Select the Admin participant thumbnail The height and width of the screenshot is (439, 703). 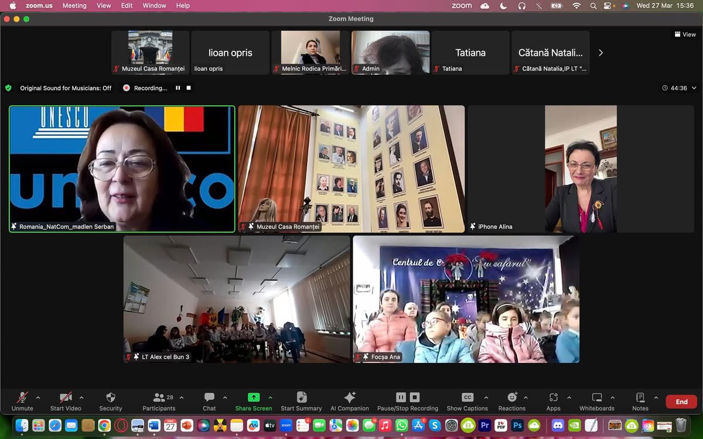point(390,53)
